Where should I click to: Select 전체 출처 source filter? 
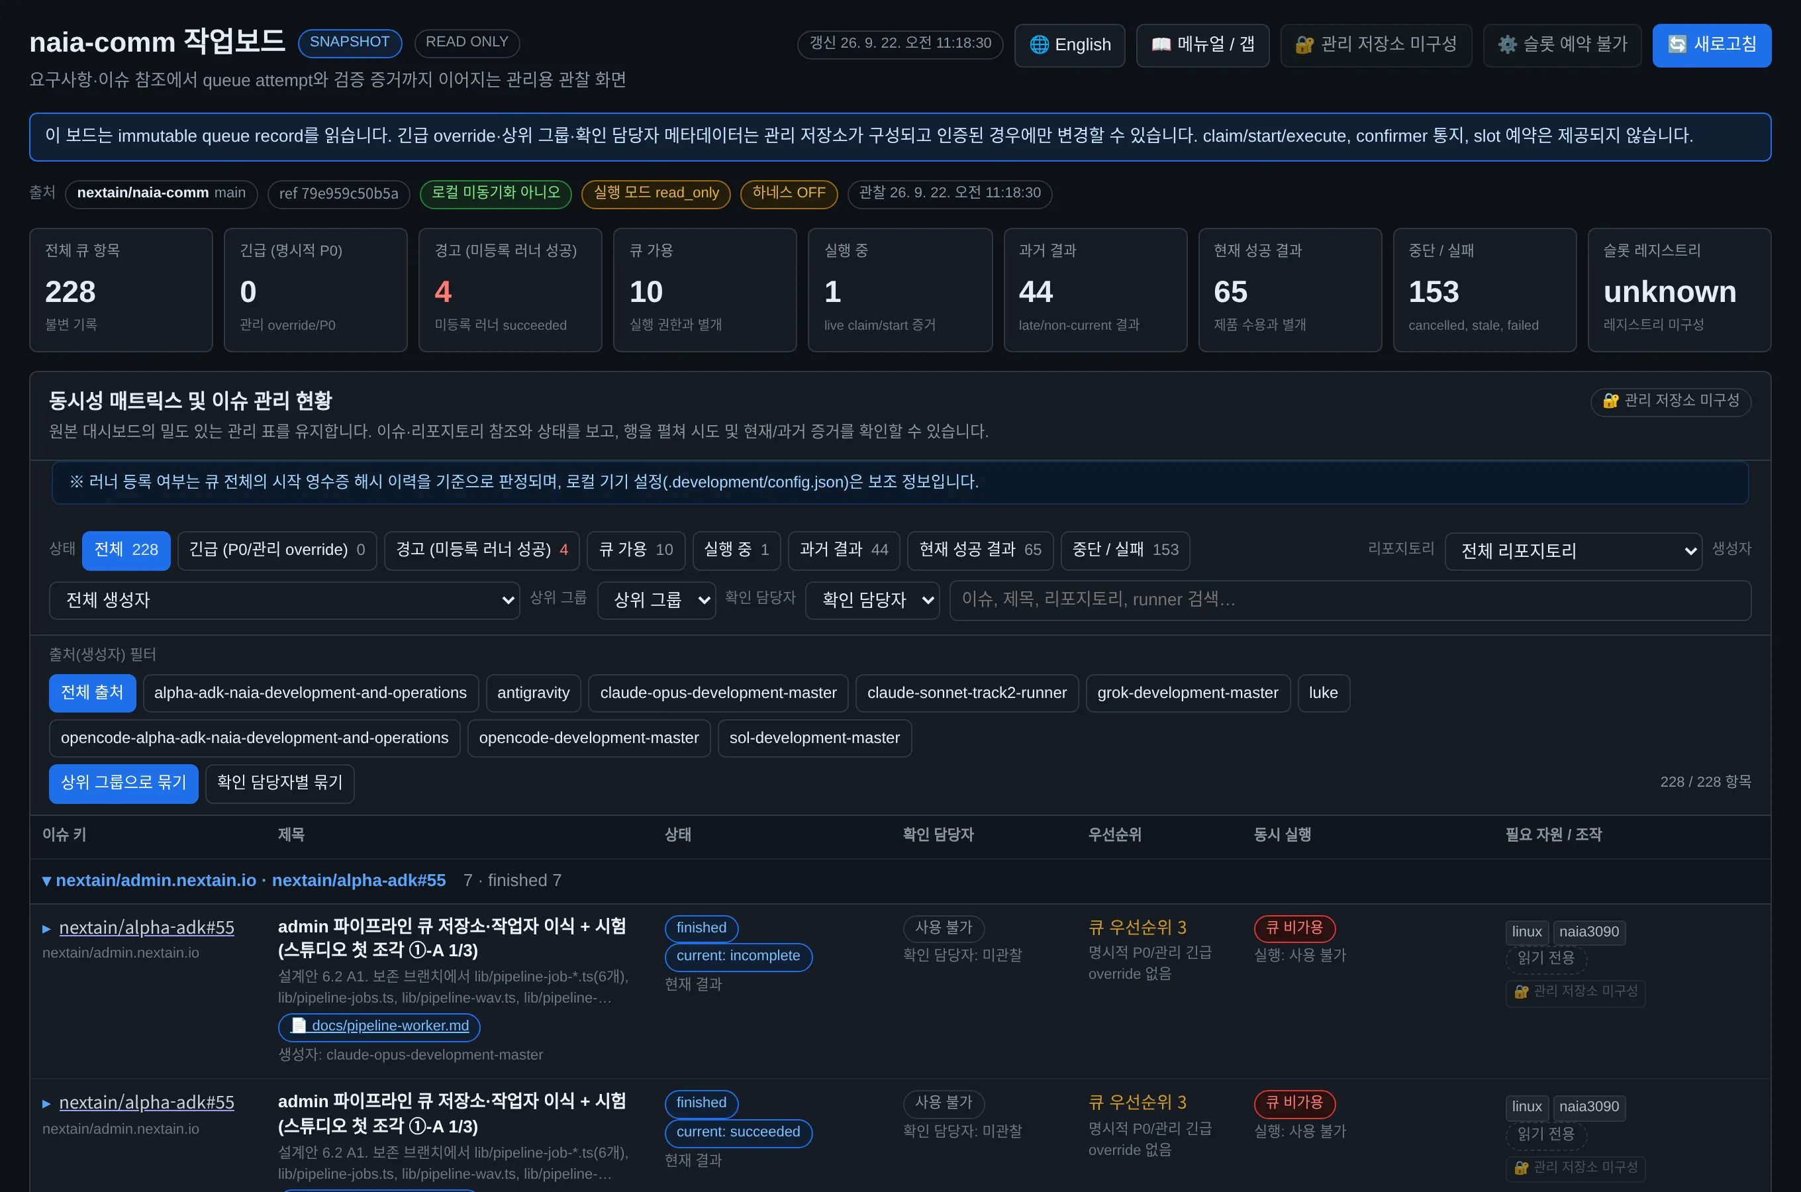(x=93, y=693)
